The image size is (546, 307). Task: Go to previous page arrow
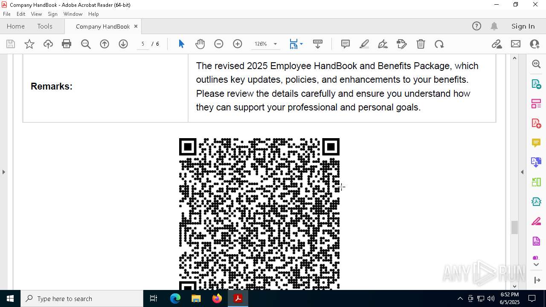click(105, 44)
